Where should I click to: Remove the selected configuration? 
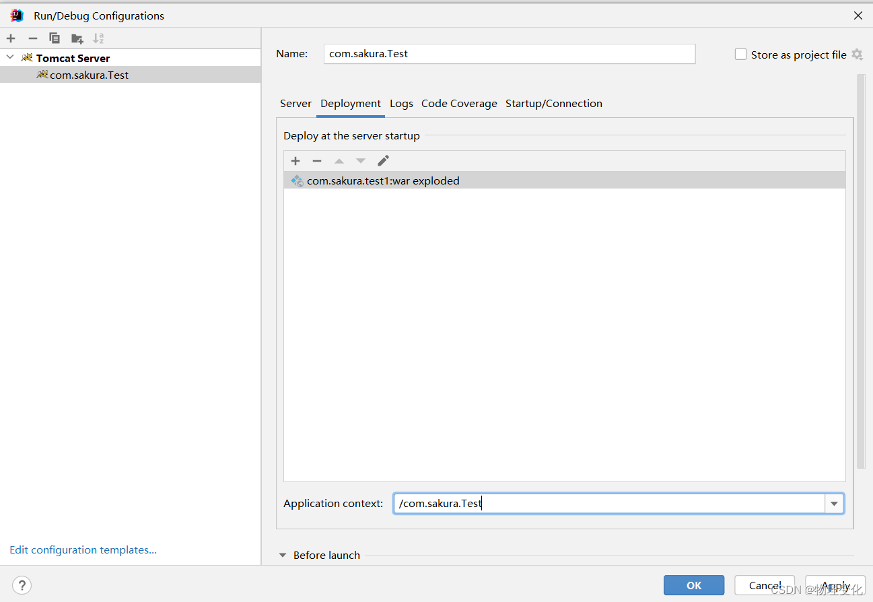pyautogui.click(x=32, y=38)
